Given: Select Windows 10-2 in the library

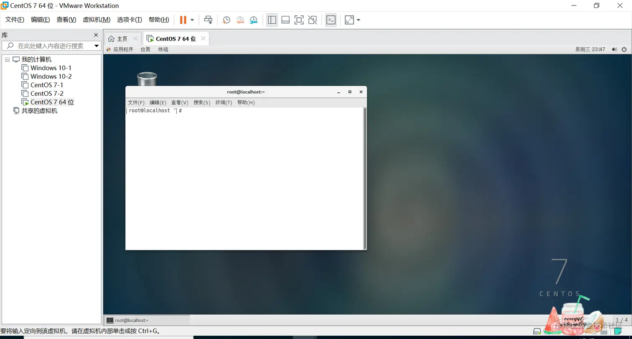Looking at the screenshot, I should 51,76.
